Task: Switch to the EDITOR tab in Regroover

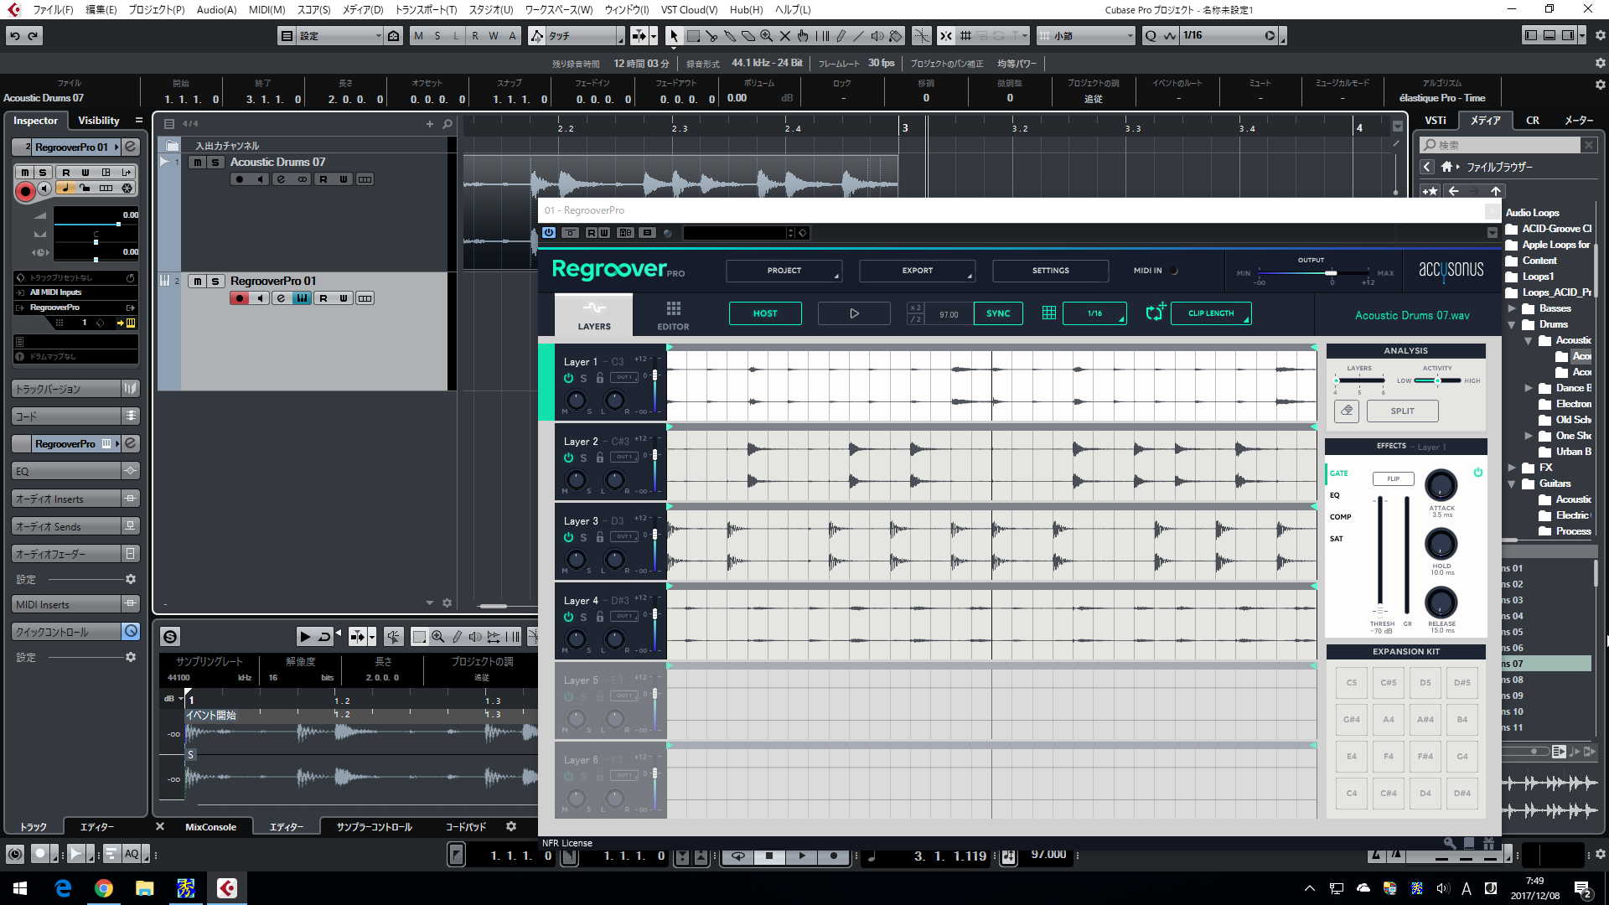Action: (673, 316)
